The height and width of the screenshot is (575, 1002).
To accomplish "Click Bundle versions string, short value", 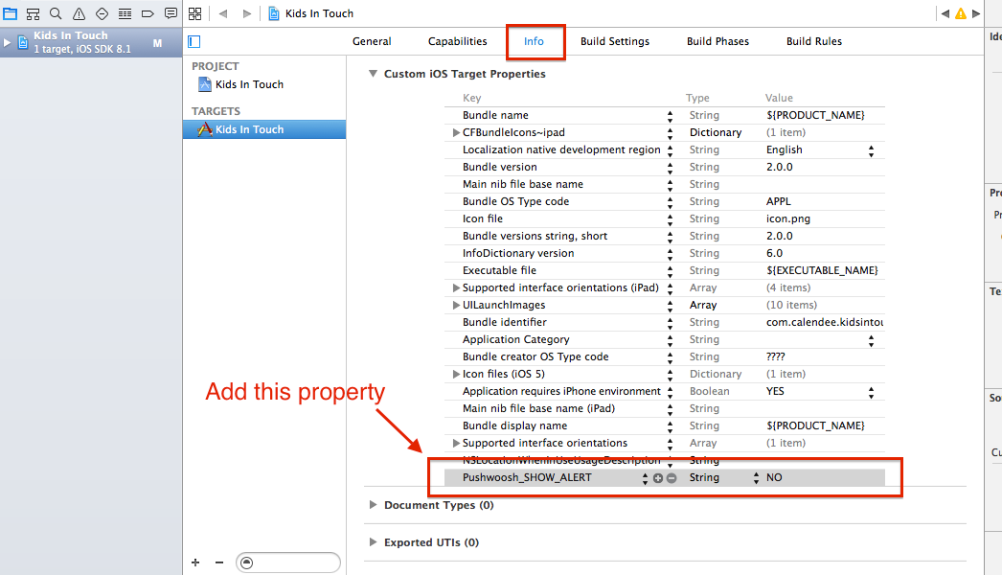I will click(x=779, y=236).
